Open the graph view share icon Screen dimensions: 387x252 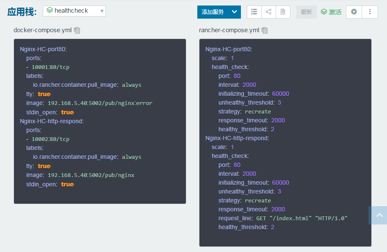268,12
